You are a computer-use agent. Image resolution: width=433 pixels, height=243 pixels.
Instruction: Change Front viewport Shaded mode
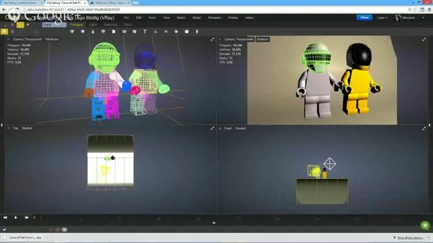tap(240, 128)
